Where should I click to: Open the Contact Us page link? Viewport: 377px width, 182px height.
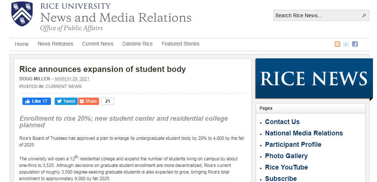click(282, 122)
